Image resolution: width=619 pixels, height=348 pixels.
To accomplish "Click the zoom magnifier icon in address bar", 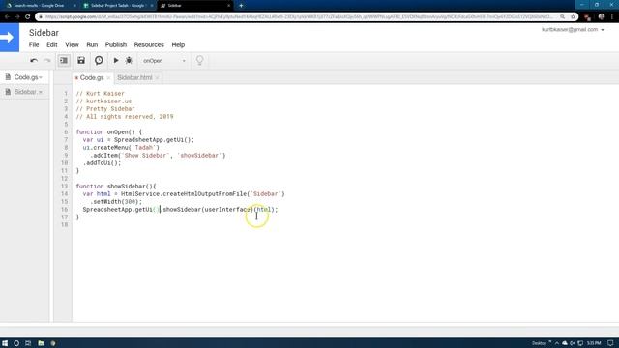I will 562,17.
